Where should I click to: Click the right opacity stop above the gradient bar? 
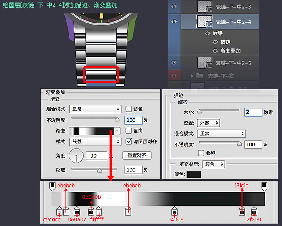pyautogui.click(x=264, y=186)
